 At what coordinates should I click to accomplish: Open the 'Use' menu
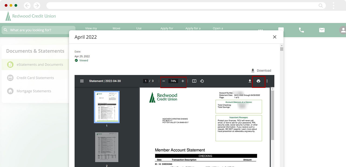[x=139, y=28]
